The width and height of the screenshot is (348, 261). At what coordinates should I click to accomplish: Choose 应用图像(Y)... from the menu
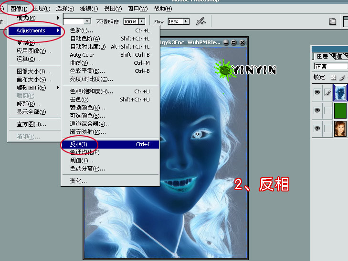coord(35,51)
